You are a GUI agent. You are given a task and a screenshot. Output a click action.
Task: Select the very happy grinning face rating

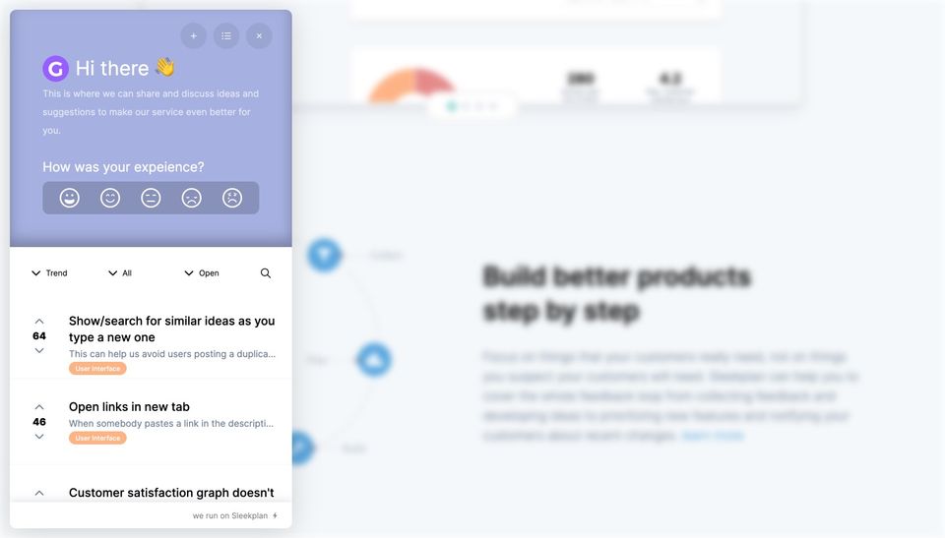(x=69, y=198)
